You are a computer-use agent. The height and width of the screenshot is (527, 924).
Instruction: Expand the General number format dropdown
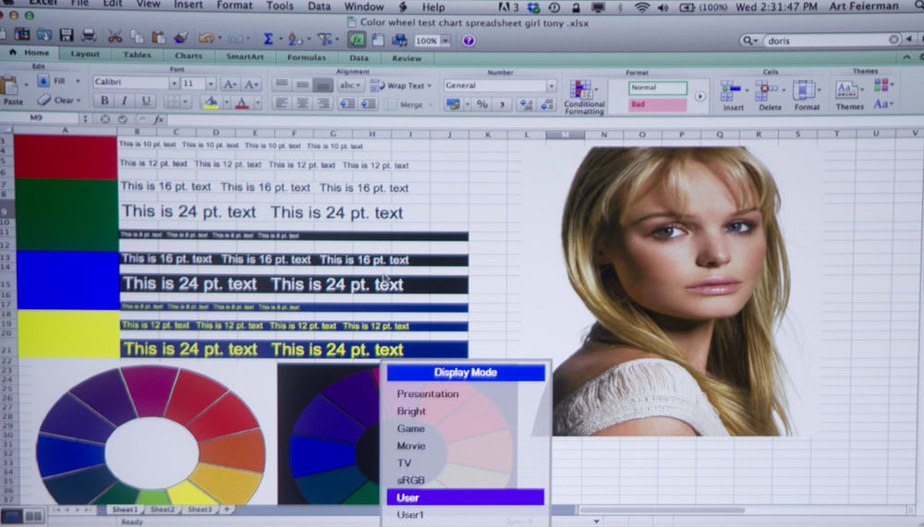[551, 86]
